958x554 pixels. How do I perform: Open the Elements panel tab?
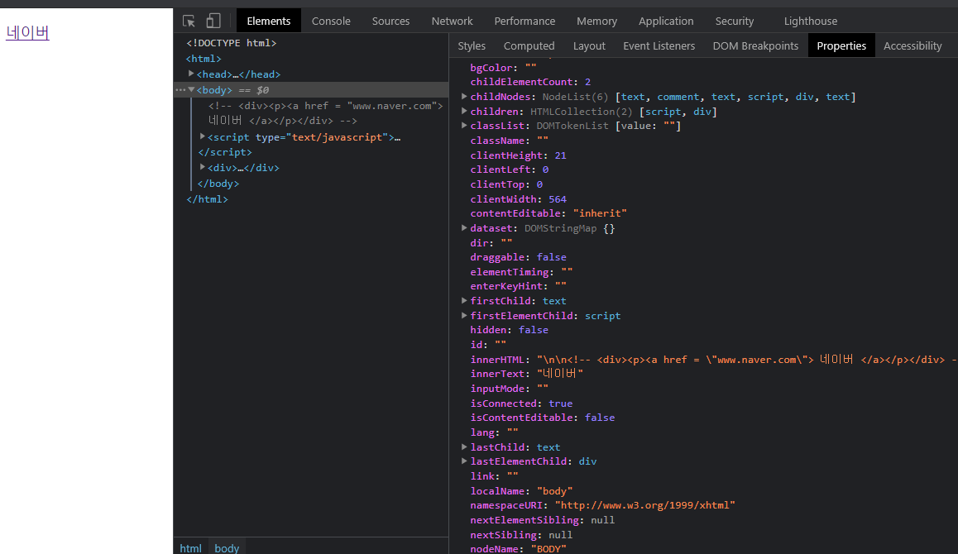(268, 21)
